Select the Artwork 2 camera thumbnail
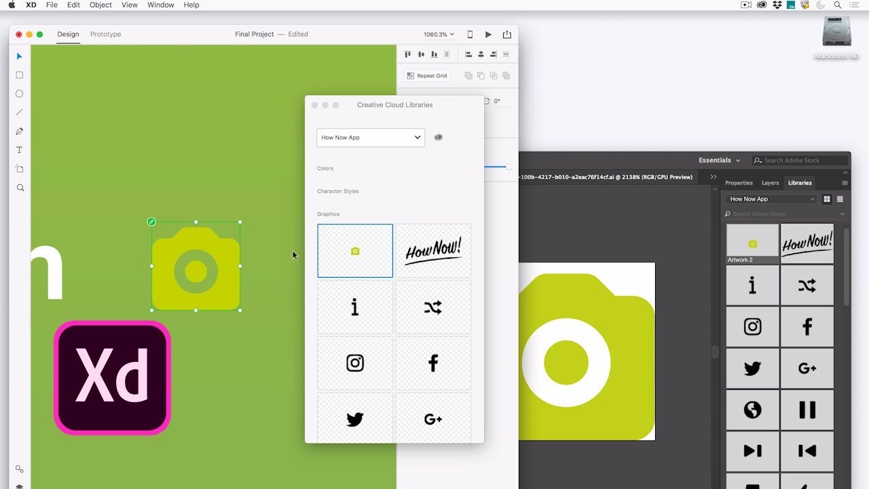This screenshot has width=869, height=489. (x=752, y=241)
